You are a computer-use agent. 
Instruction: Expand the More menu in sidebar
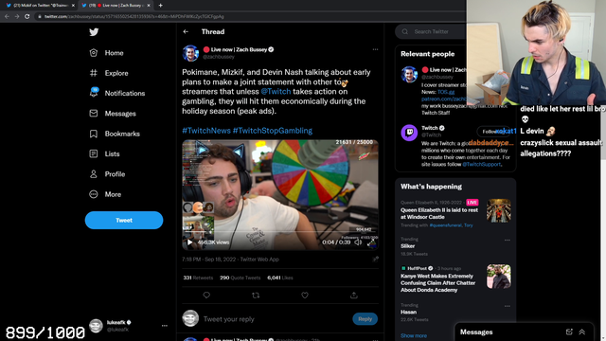pyautogui.click(x=105, y=194)
